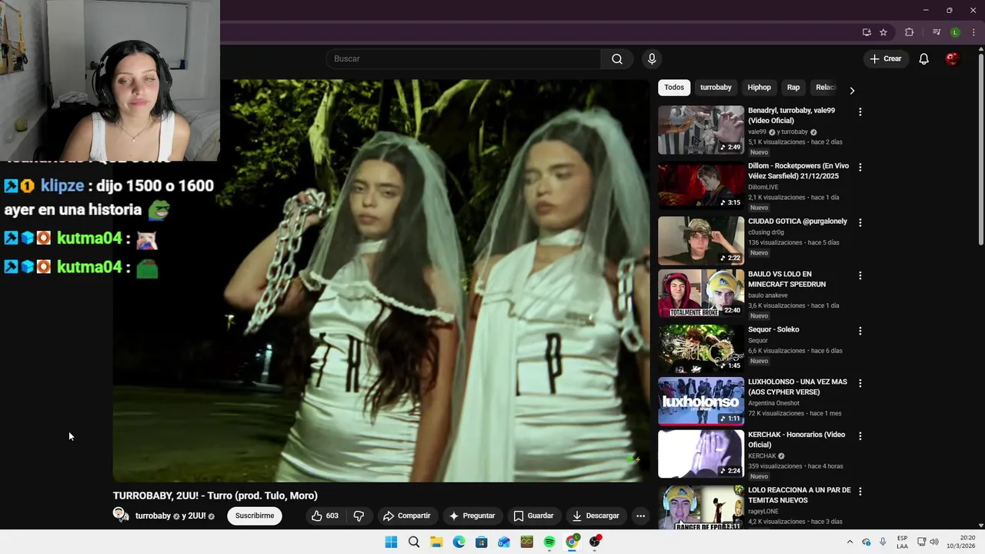
Task: Focus the Buscar search field
Action: pyautogui.click(x=463, y=59)
